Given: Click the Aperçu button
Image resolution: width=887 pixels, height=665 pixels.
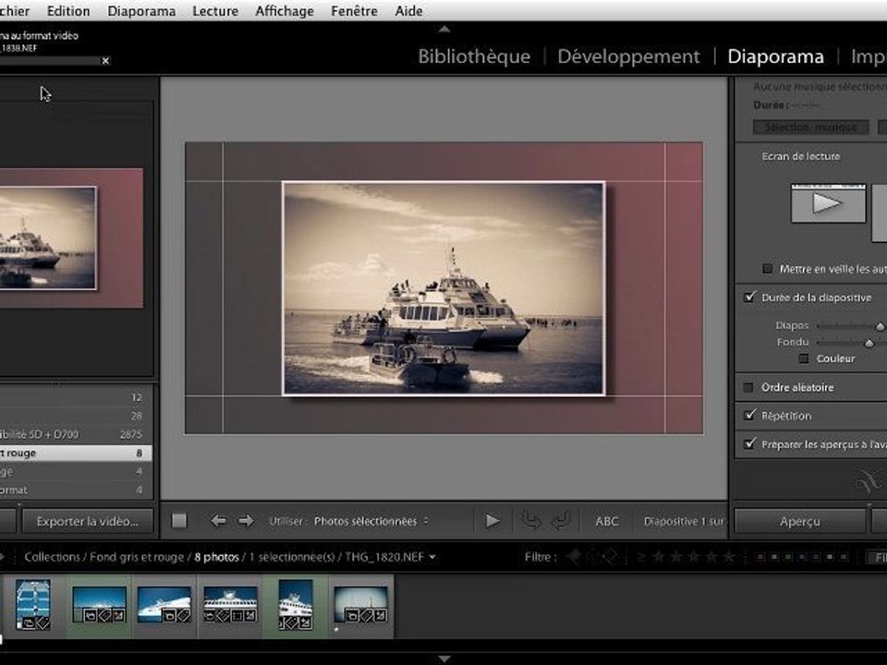Looking at the screenshot, I should coord(800,521).
